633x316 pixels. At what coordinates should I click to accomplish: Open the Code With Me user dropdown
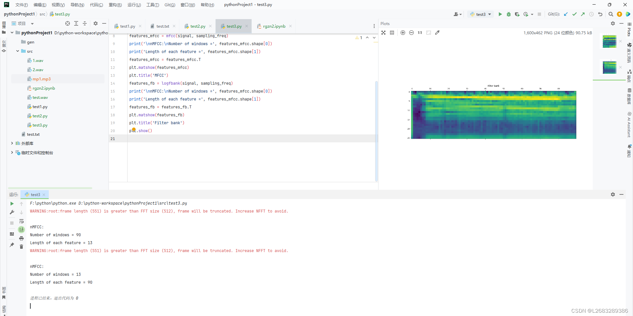click(x=458, y=14)
